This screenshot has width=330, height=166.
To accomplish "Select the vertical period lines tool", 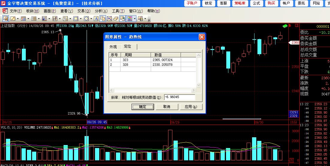I will [34, 19].
